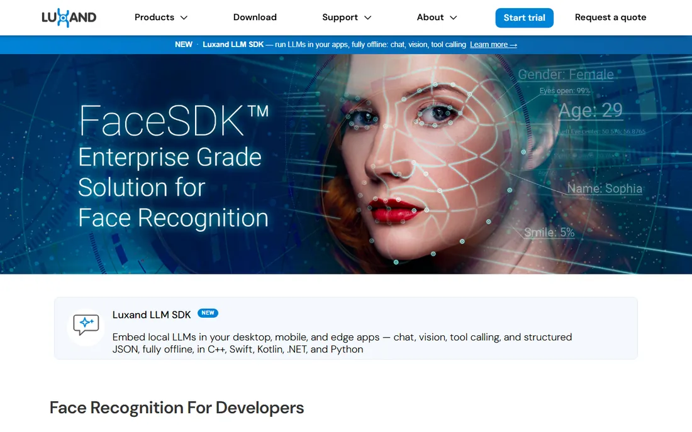Click the NEW label in announcement bar
692x432 pixels.
[x=184, y=45]
